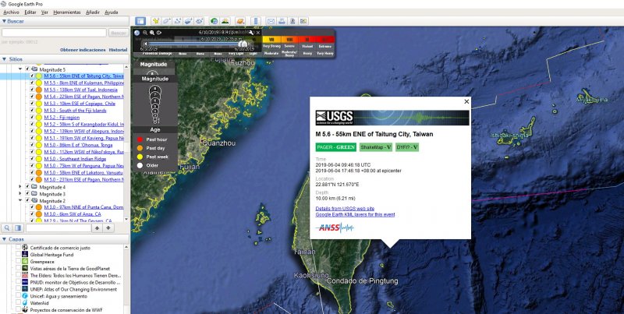
Task: Move selected place down with arrow button
Action: (x=108, y=228)
